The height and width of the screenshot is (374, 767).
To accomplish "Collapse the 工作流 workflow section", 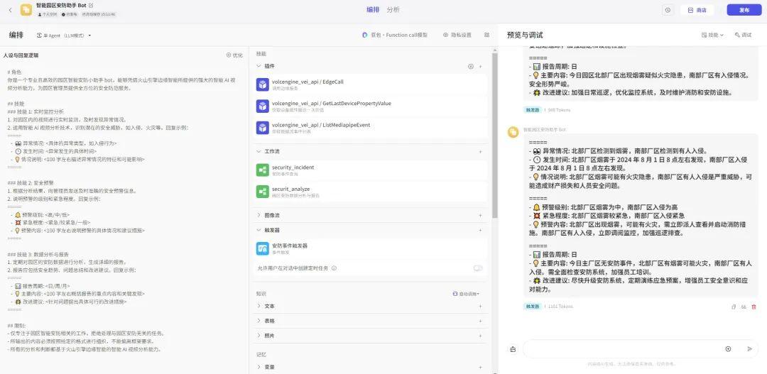I will point(259,152).
